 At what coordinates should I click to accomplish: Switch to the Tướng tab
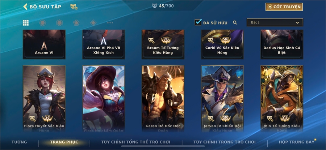pyautogui.click(x=19, y=142)
